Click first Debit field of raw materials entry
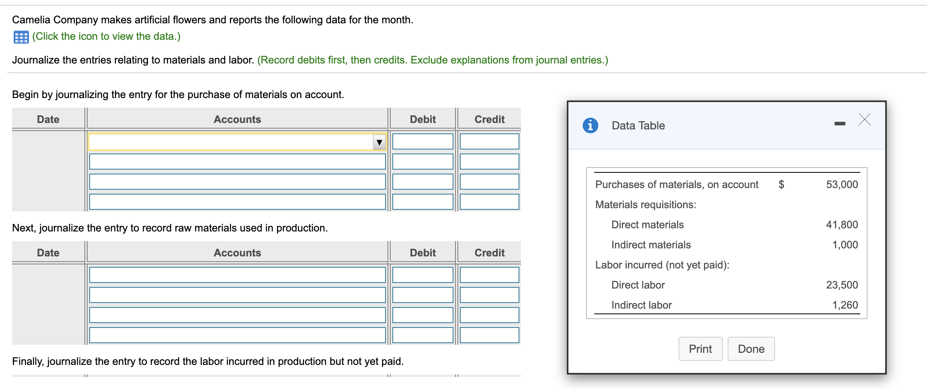Viewport: 927px width, 389px height. click(422, 275)
